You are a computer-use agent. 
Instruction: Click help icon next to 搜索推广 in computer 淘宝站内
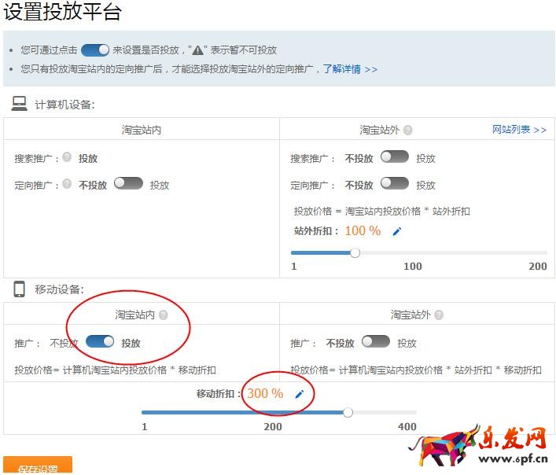[67, 158]
